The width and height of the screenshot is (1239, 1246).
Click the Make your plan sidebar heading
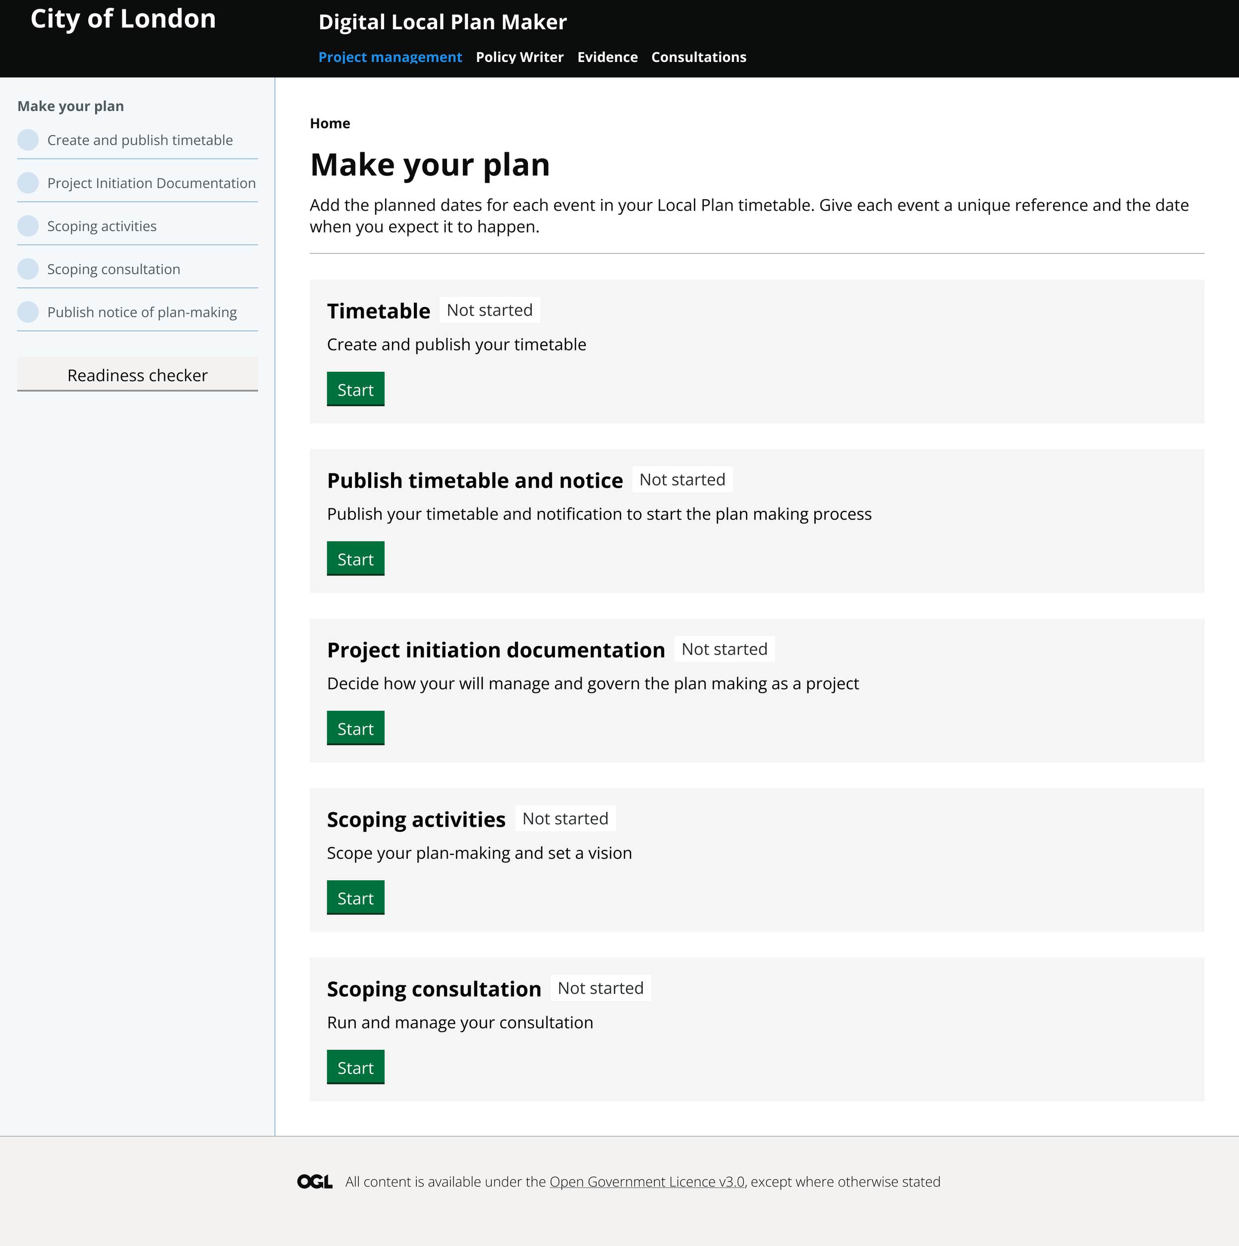coord(70,106)
